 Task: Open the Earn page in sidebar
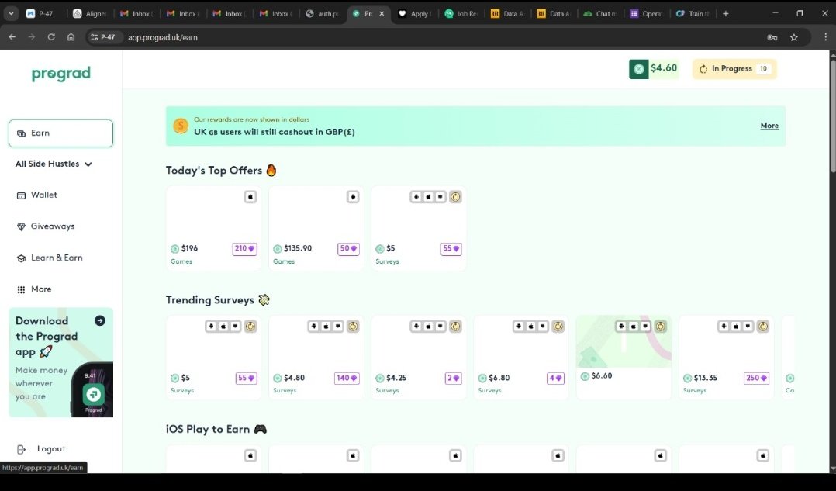(x=60, y=133)
